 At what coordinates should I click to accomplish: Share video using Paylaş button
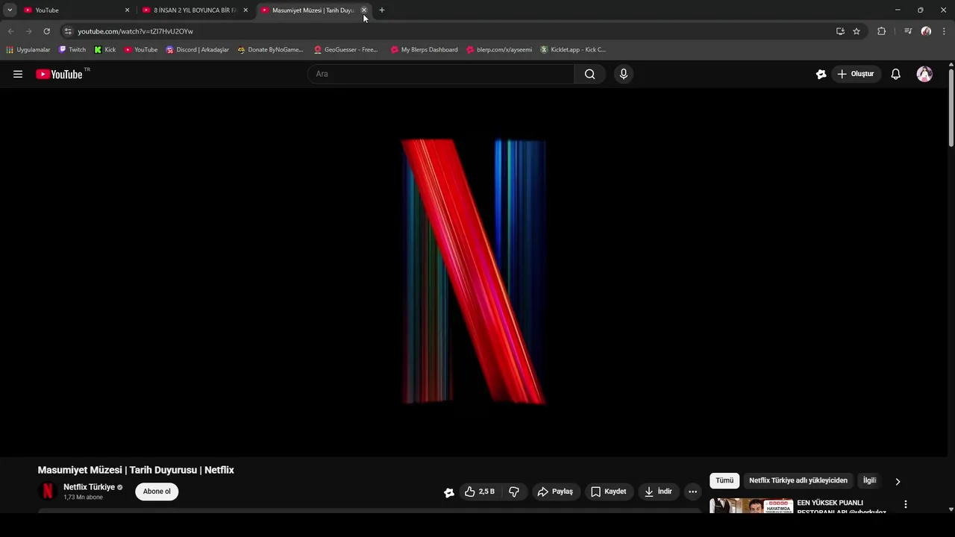555,492
